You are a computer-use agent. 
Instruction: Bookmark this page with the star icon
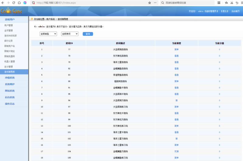pos(149,3)
